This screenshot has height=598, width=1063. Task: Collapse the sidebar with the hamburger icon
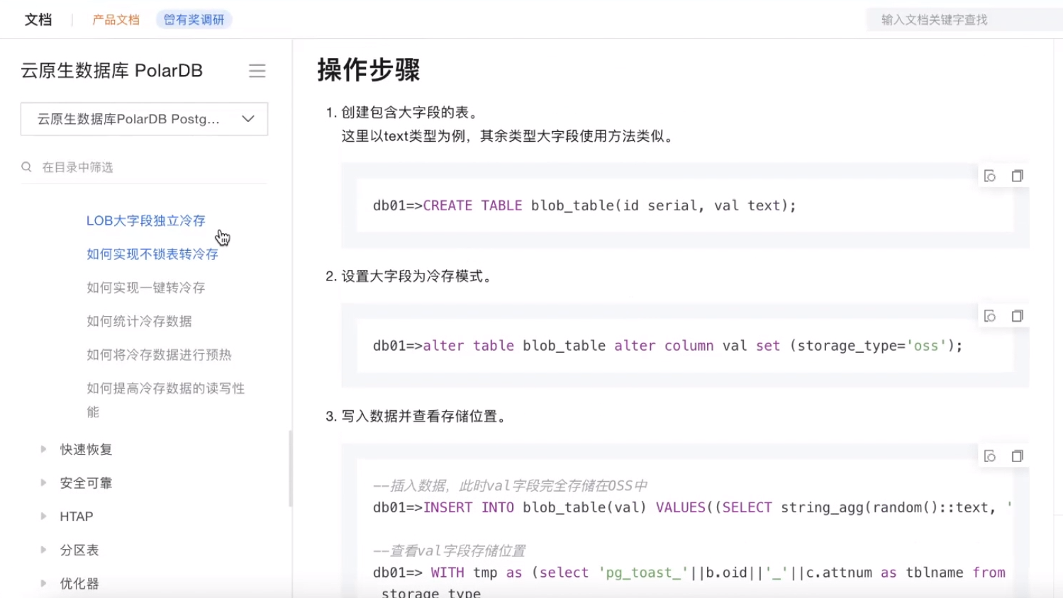(257, 71)
